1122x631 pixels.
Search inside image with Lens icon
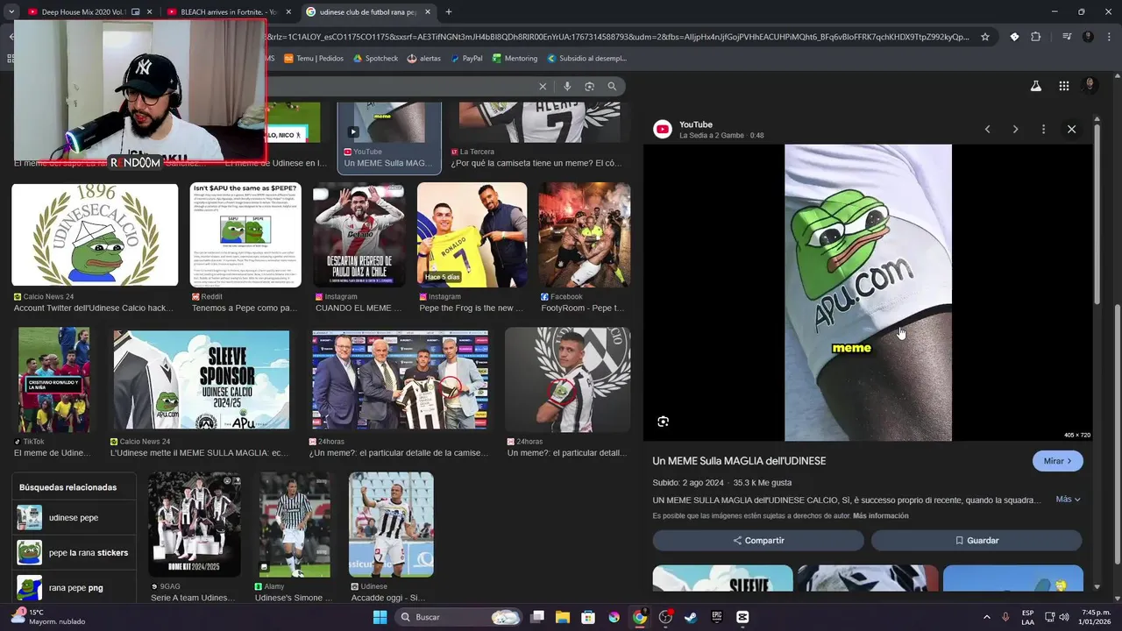(x=663, y=422)
